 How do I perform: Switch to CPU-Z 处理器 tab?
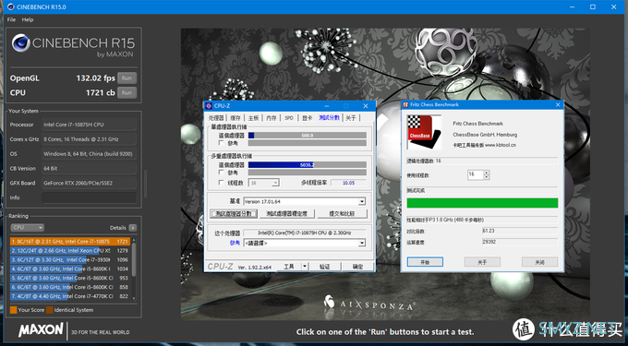coord(216,118)
